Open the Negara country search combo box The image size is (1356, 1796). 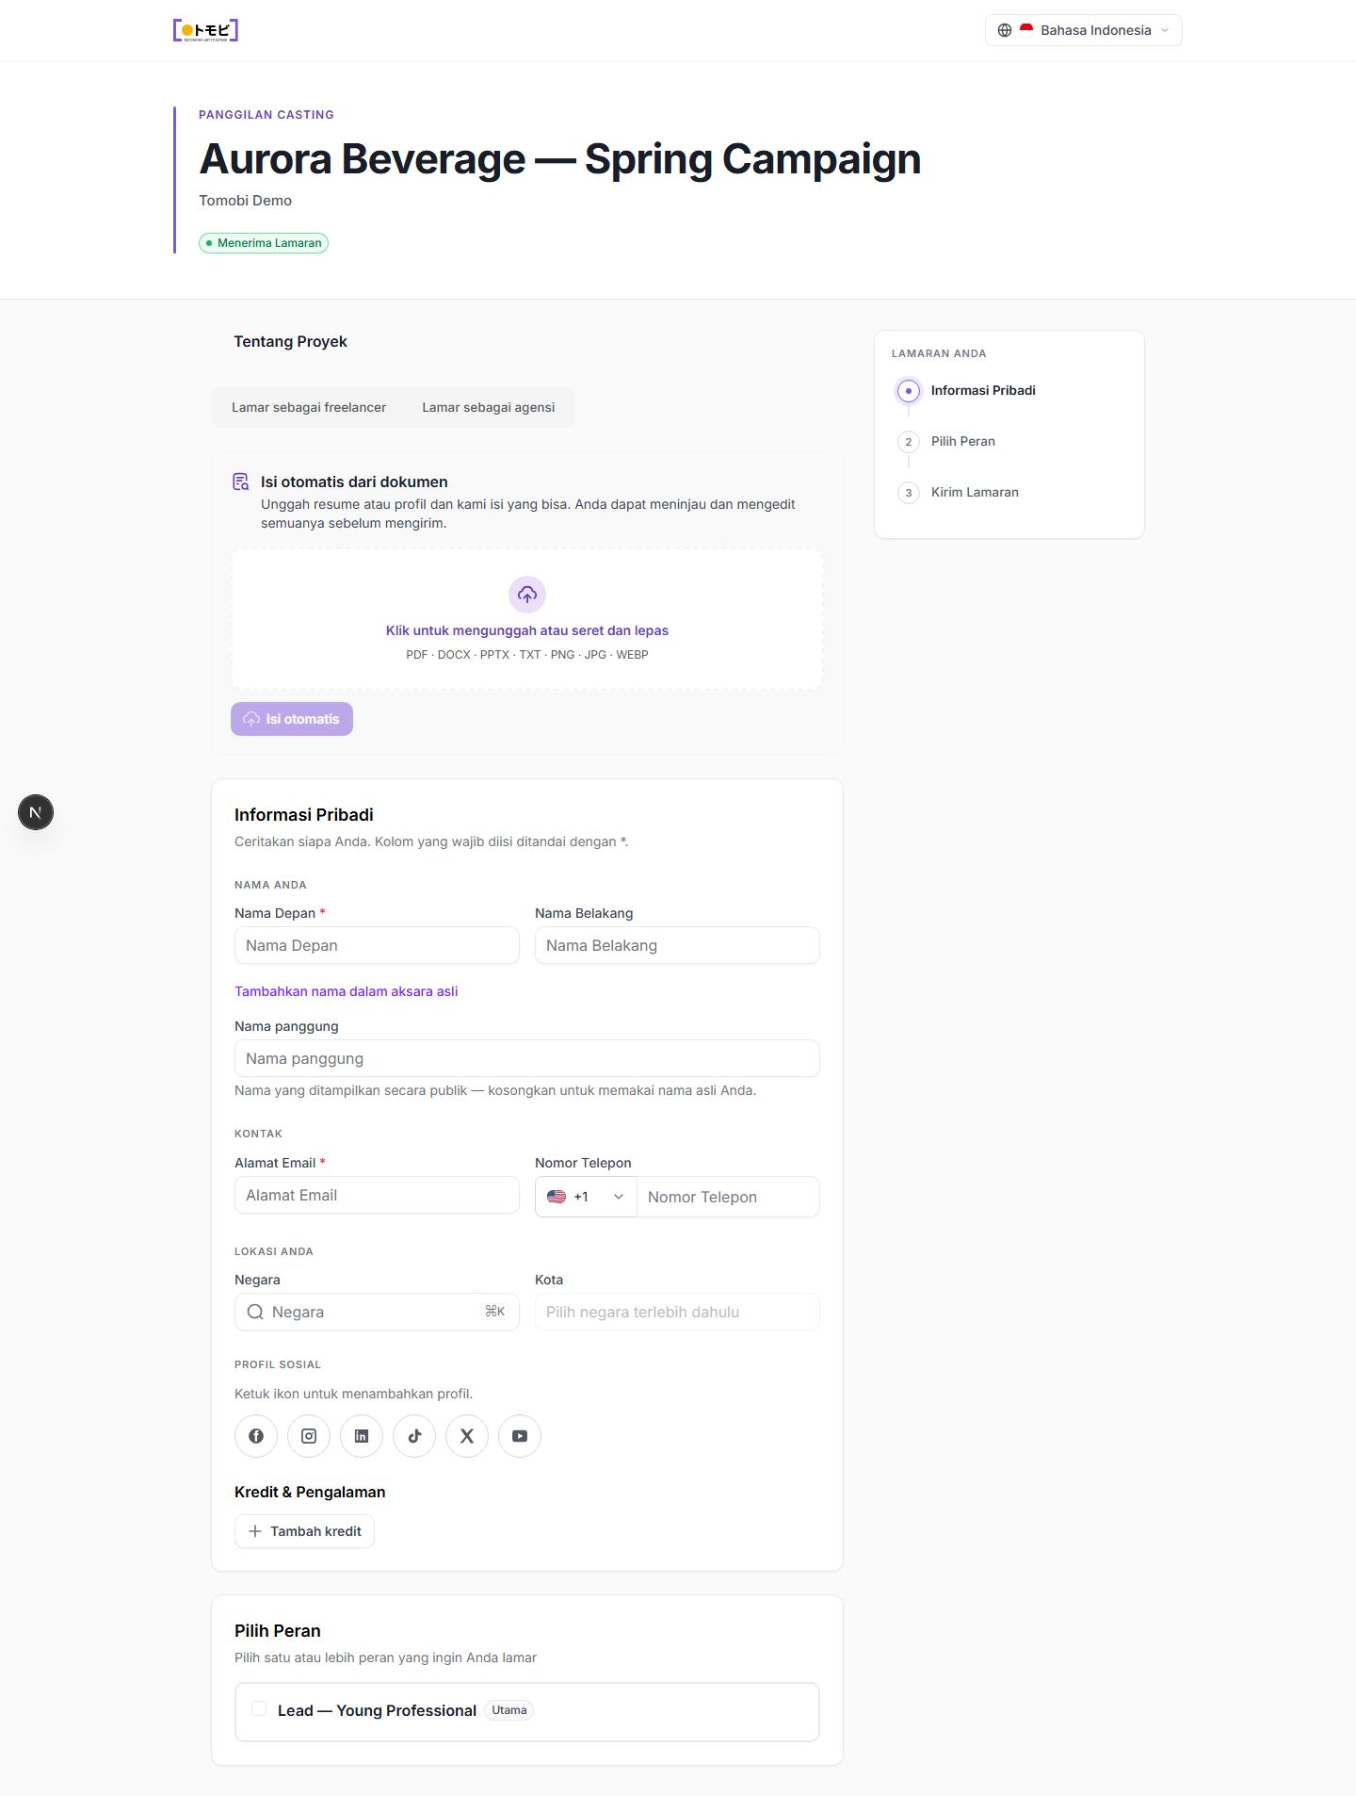[x=377, y=1312]
